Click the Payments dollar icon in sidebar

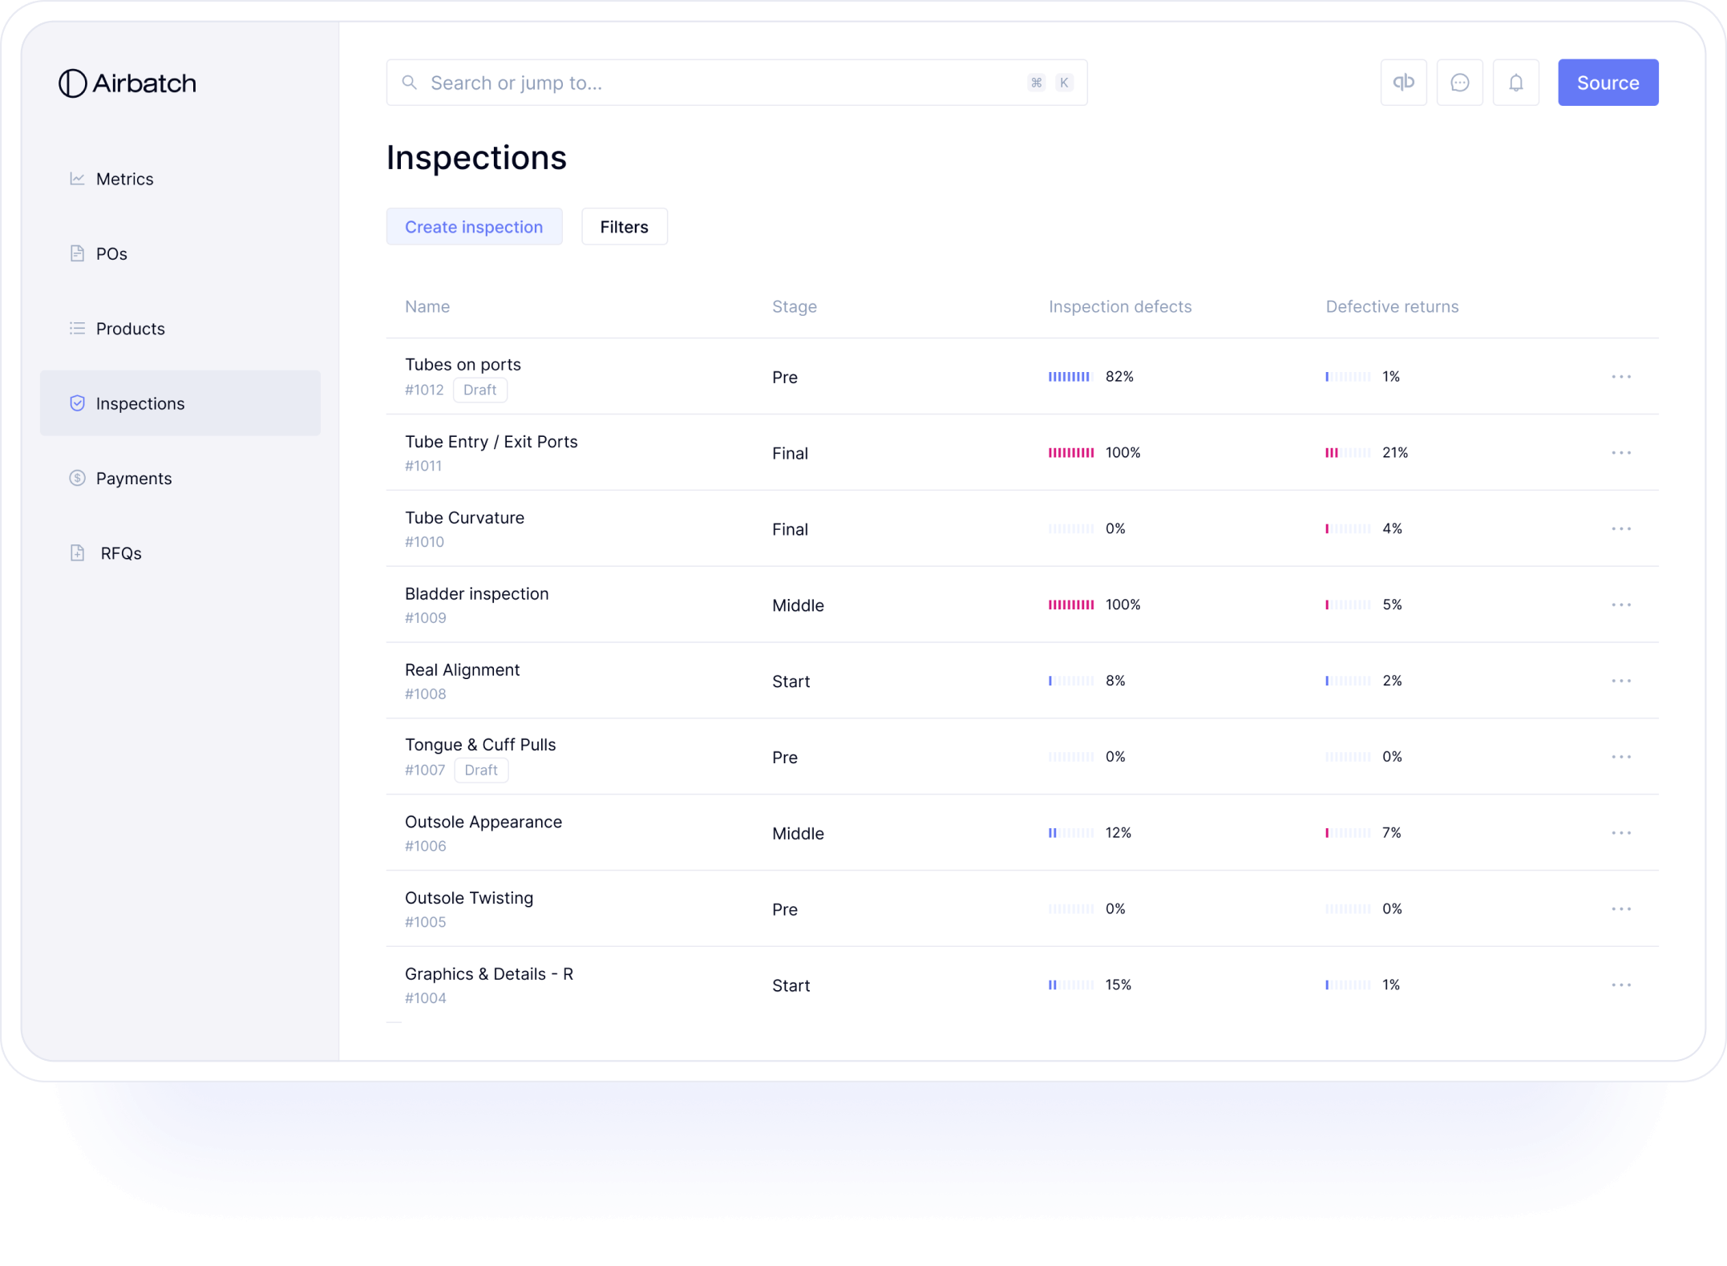77,479
